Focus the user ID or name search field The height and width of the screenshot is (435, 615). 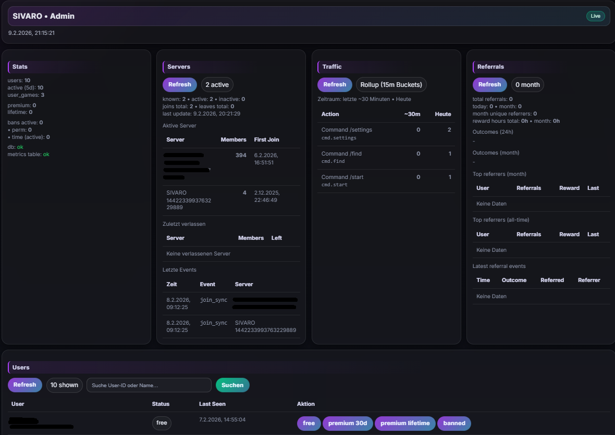pos(149,385)
